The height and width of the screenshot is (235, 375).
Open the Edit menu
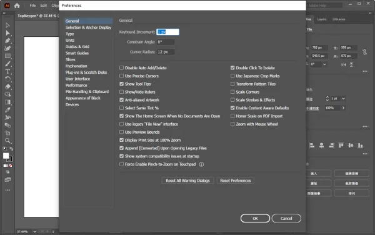[44, 5]
